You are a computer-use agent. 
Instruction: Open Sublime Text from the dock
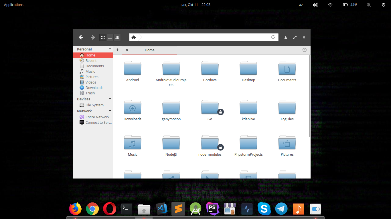click(178, 209)
